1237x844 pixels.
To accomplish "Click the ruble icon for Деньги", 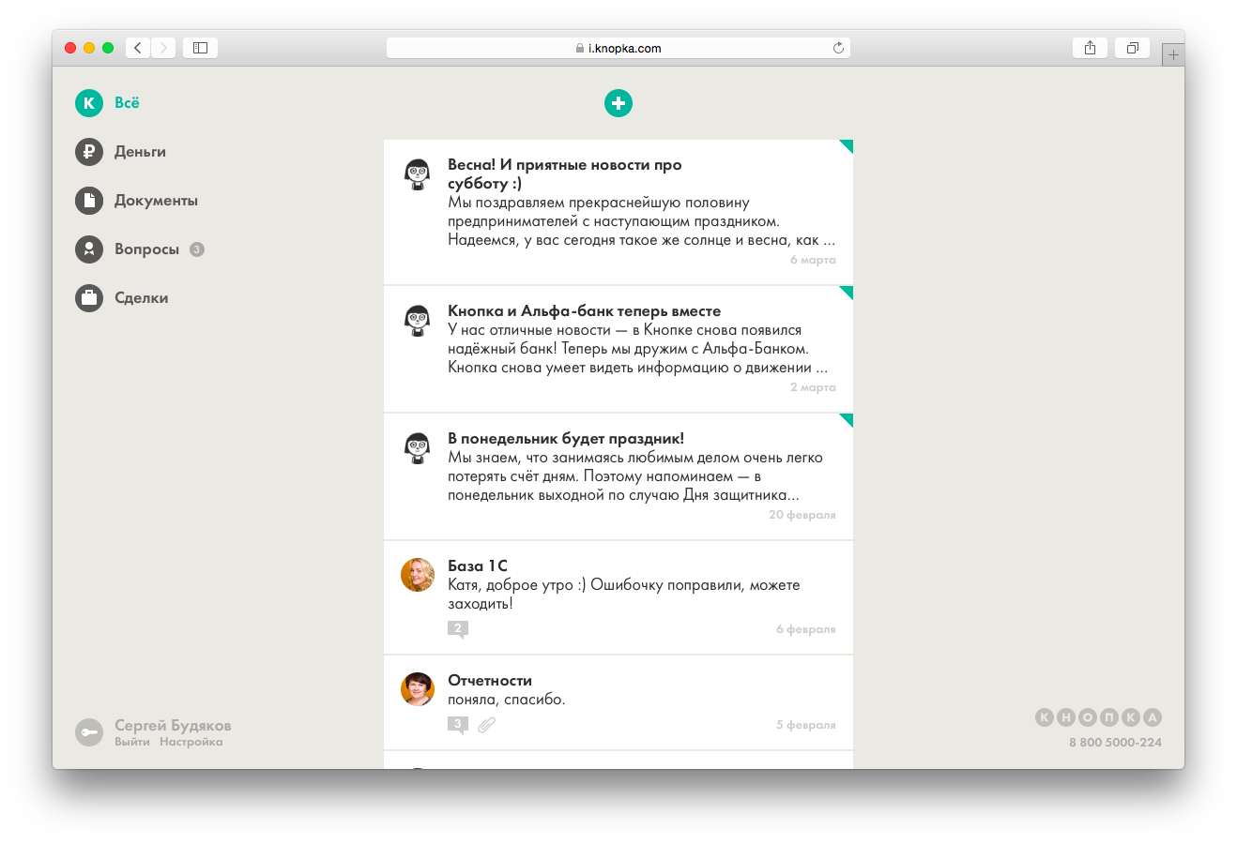I will [89, 152].
